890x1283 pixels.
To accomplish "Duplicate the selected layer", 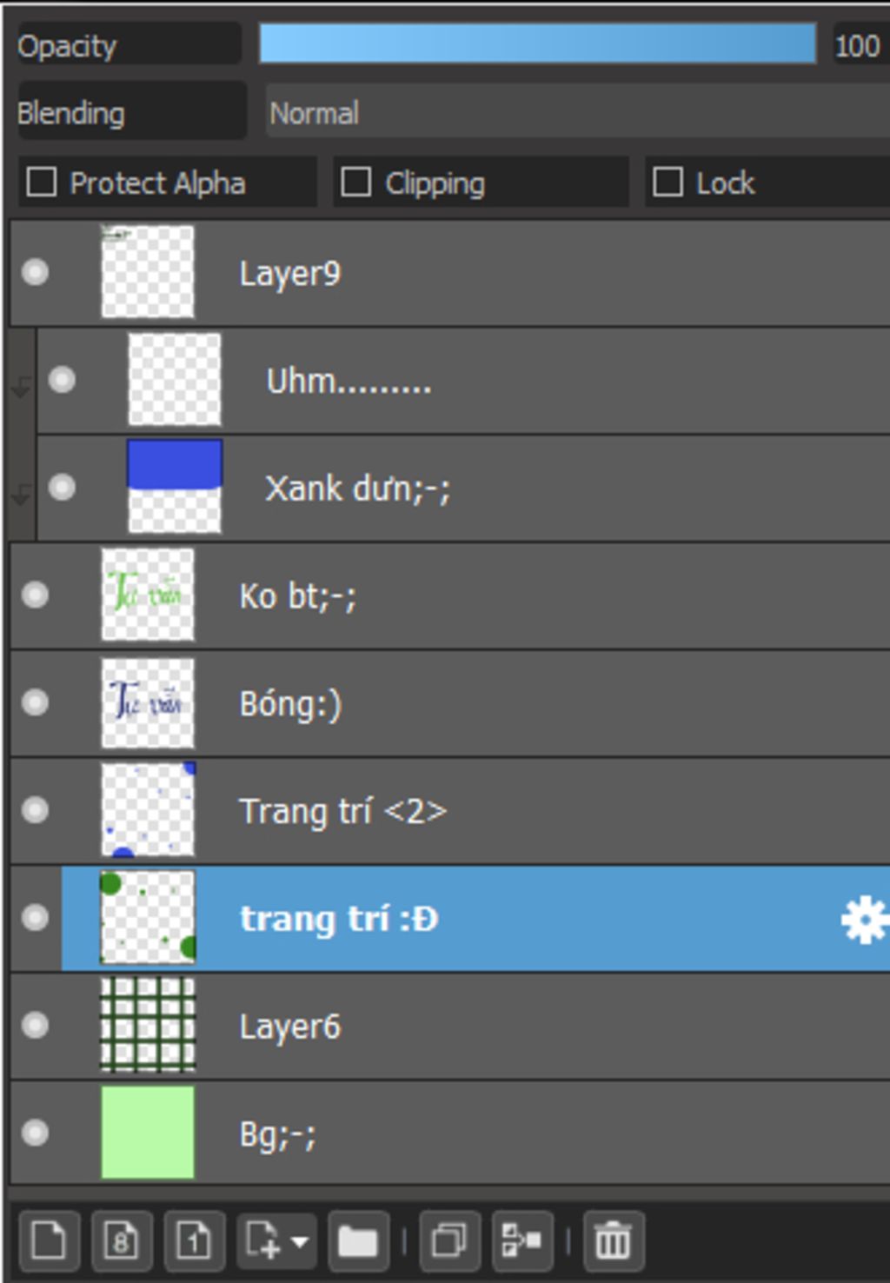I will tap(449, 1240).
